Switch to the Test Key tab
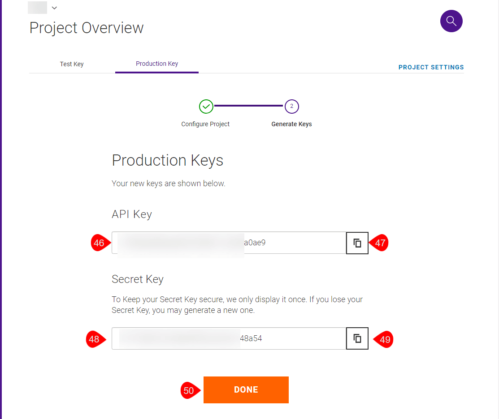The width and height of the screenshot is (499, 419). tap(72, 64)
